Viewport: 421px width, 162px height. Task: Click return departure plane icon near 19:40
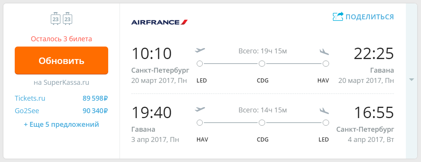coord(200,109)
